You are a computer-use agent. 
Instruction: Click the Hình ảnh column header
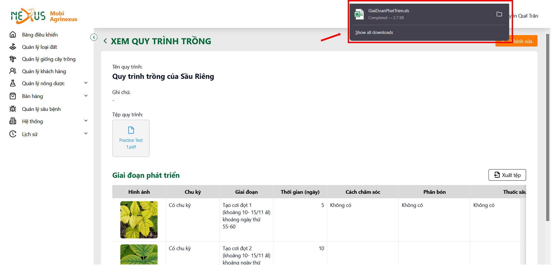click(139, 192)
